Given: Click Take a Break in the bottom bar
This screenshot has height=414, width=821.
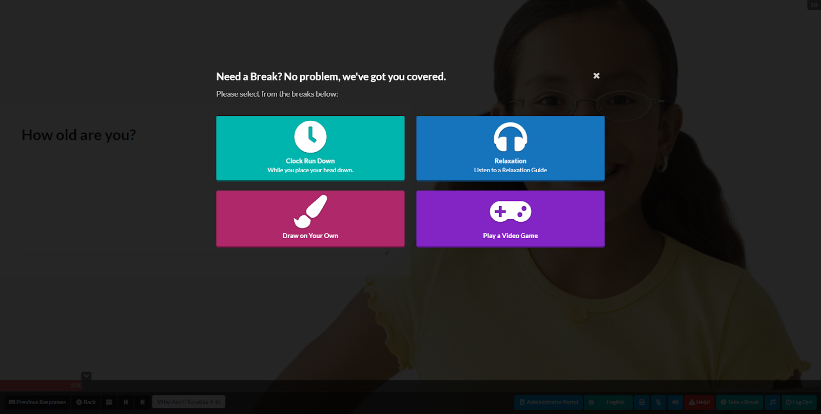Looking at the screenshot, I should point(740,402).
